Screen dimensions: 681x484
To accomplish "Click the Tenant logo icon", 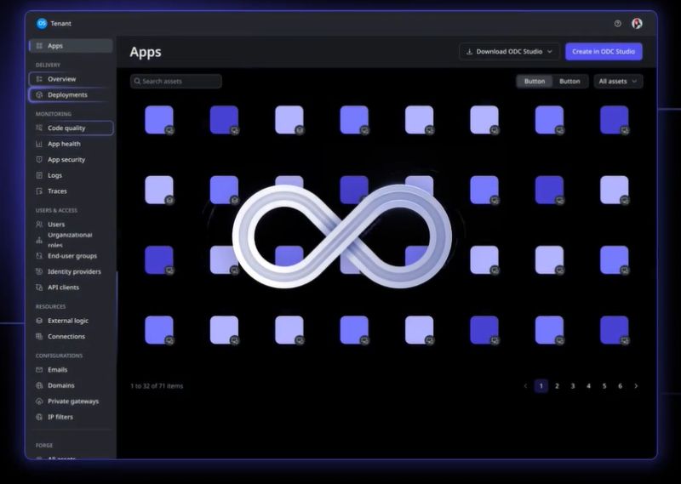I will pyautogui.click(x=41, y=24).
